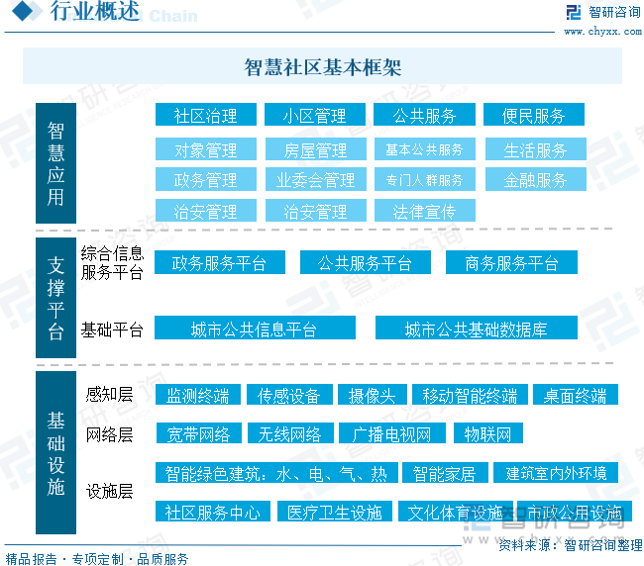
Task: Click the 业委会管理 box
Action: pos(316,179)
